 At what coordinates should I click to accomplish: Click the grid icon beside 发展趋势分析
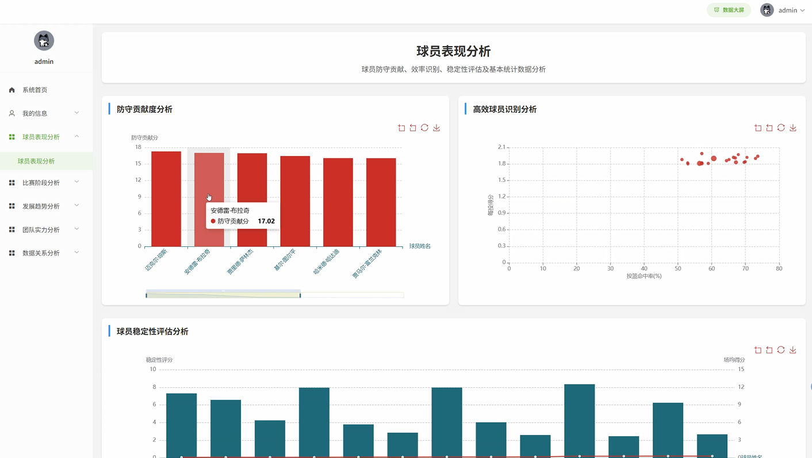click(12, 206)
